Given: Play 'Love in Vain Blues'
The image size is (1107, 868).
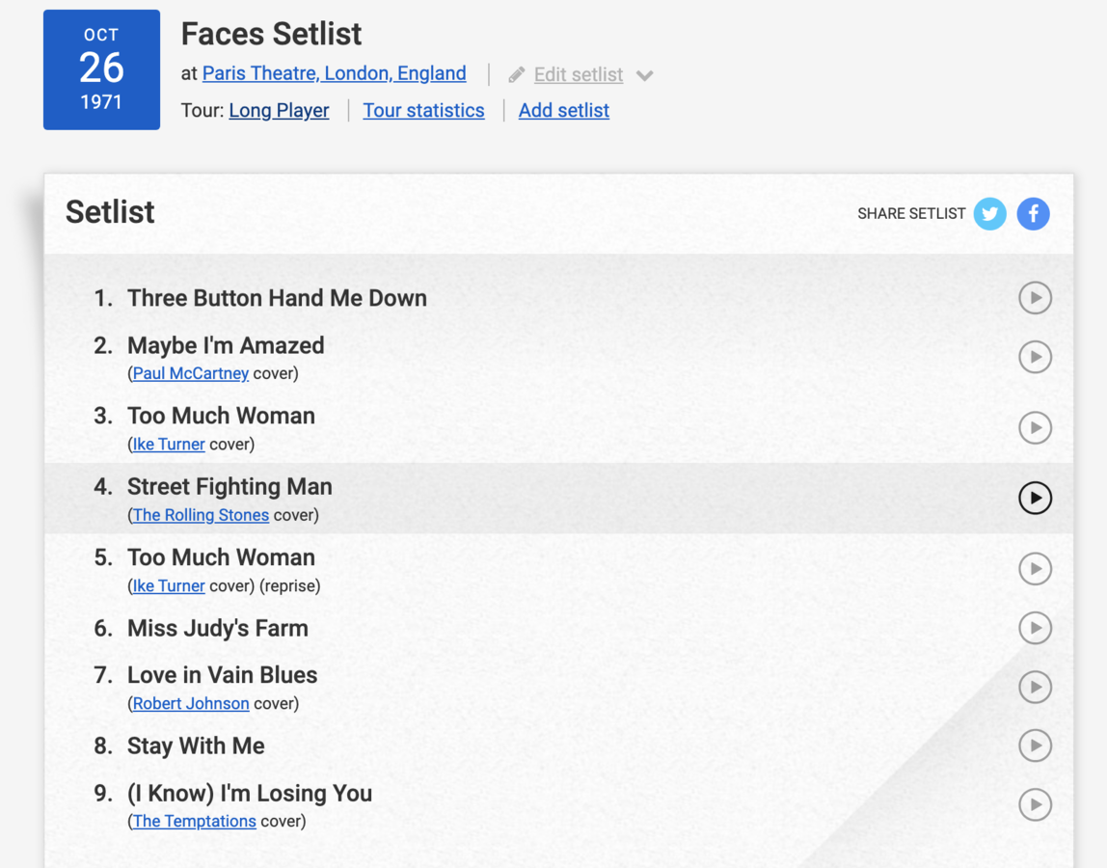Looking at the screenshot, I should (1035, 687).
